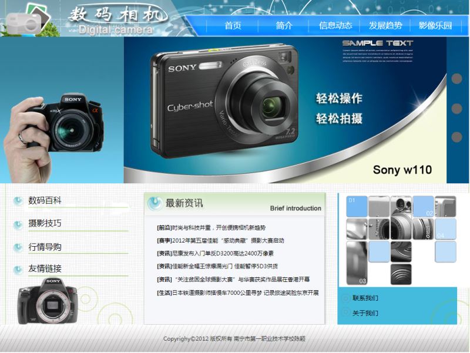Select the first grey banner slide dot

(x=457, y=79)
